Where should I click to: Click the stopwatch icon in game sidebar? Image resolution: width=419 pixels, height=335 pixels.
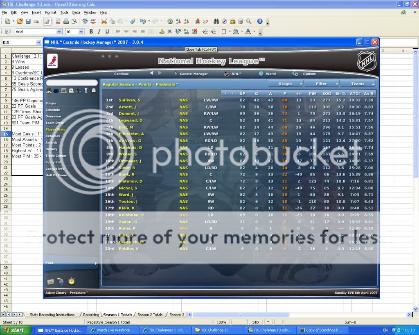(71, 281)
